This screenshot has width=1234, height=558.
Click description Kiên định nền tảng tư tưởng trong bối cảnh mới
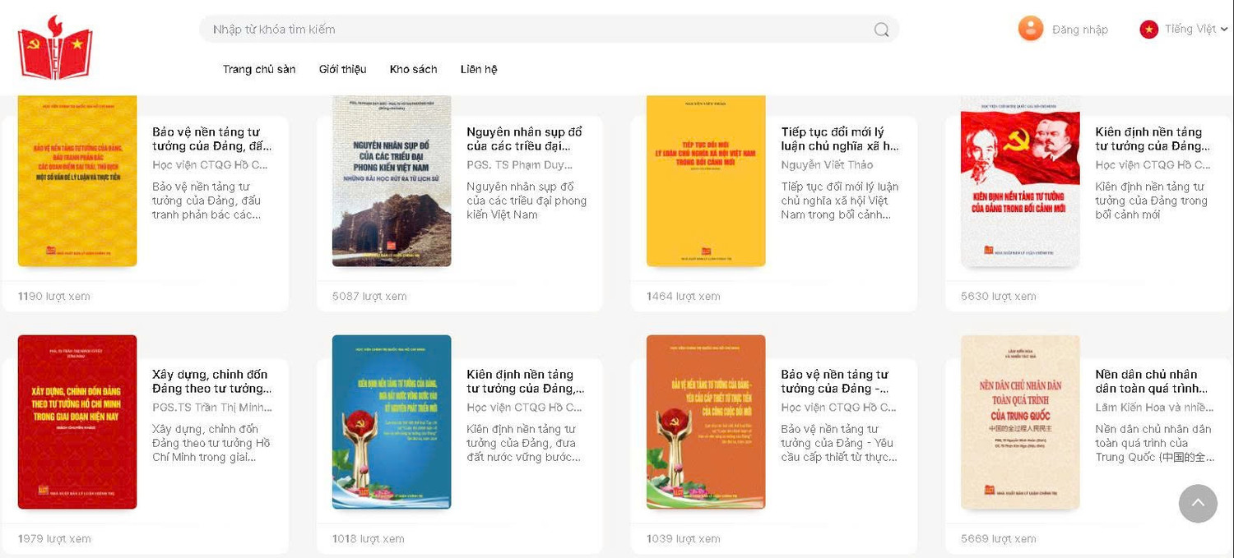1152,201
